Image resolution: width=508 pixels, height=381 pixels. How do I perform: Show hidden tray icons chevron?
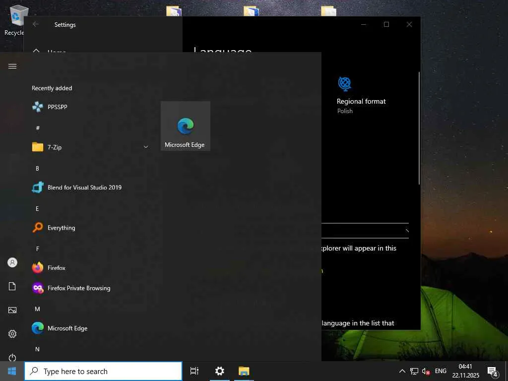tap(402, 371)
